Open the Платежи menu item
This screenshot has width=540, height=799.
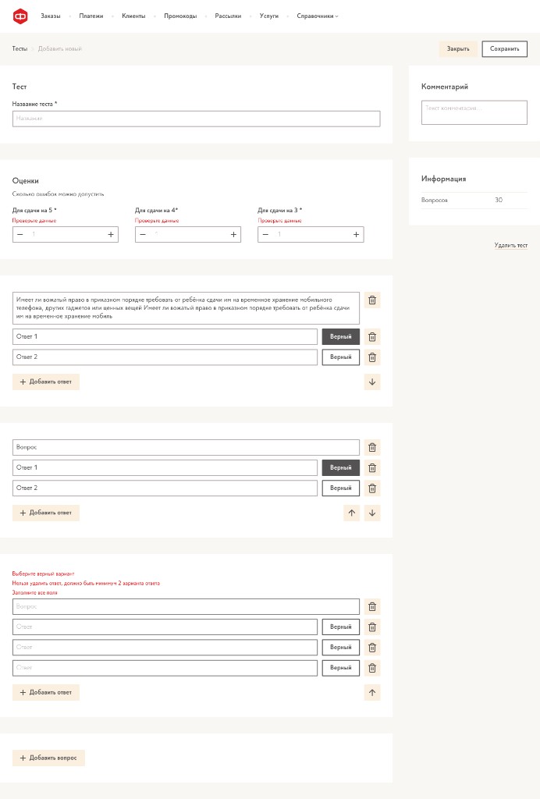point(91,16)
